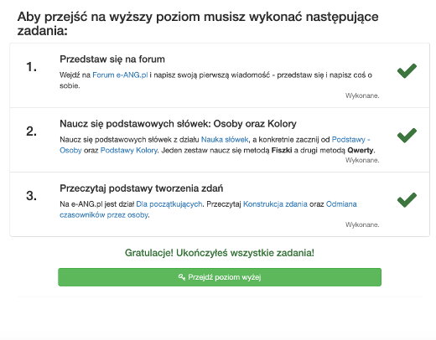Open the Dla początkujących link
Screen dimensions: 436x340
[169, 204]
